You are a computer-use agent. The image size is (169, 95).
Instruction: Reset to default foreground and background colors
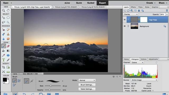click(x=3, y=83)
